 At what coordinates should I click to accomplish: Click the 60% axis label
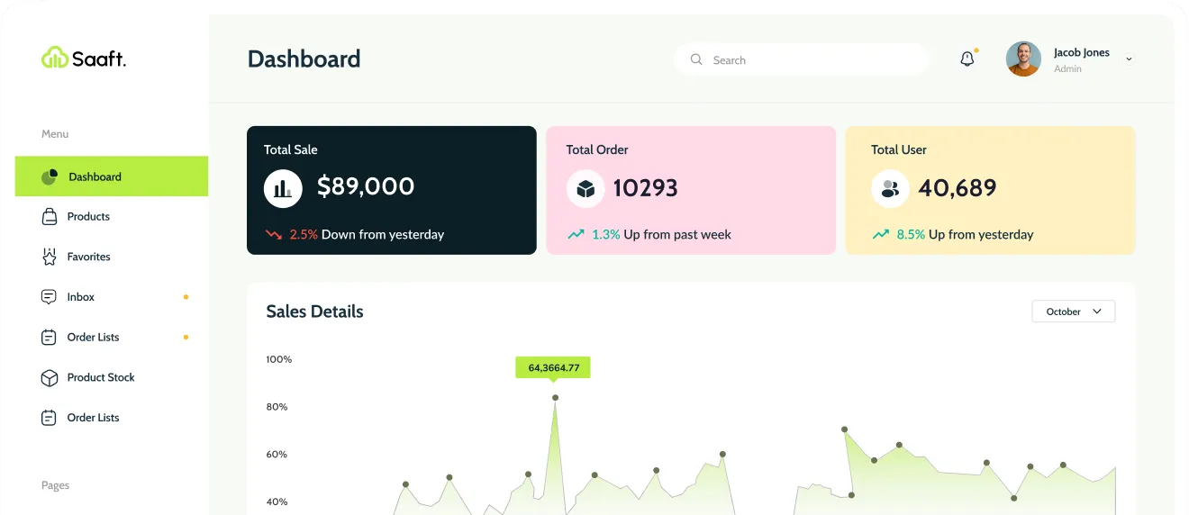(277, 455)
